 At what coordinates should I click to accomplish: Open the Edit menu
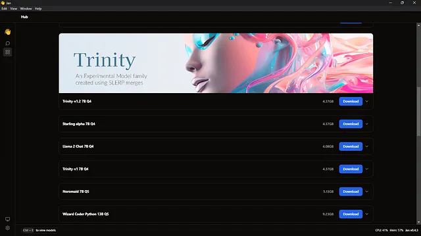5,9
